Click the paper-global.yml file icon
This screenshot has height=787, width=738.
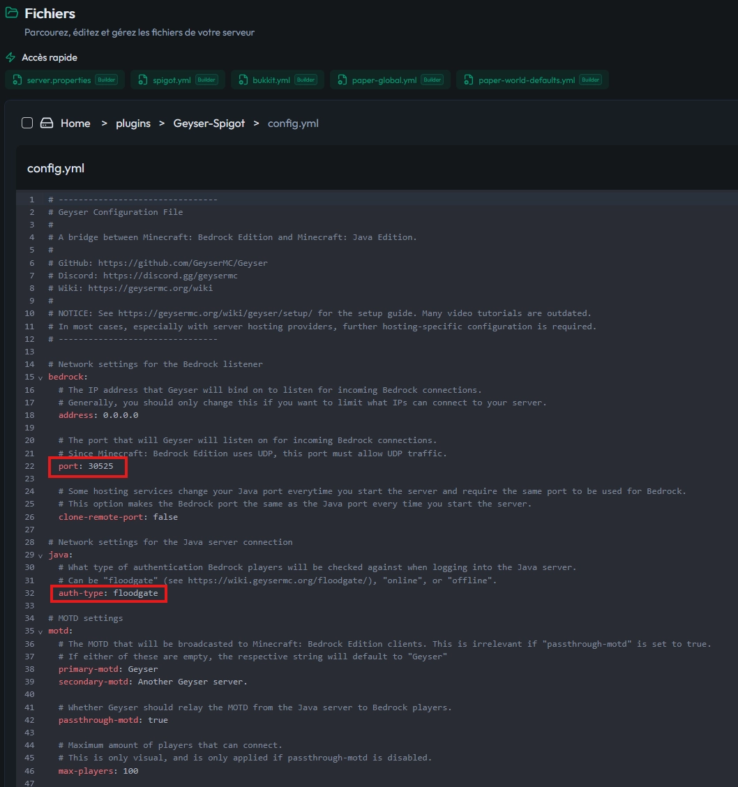pos(342,80)
